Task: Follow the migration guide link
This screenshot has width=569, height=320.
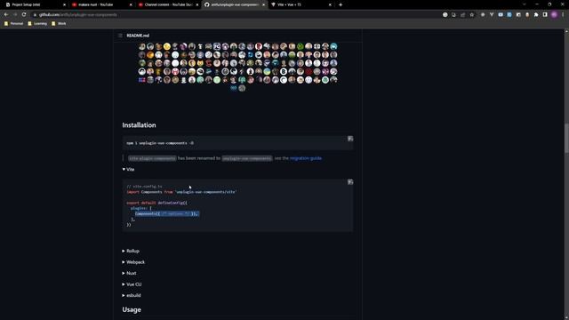Action: 306,158
